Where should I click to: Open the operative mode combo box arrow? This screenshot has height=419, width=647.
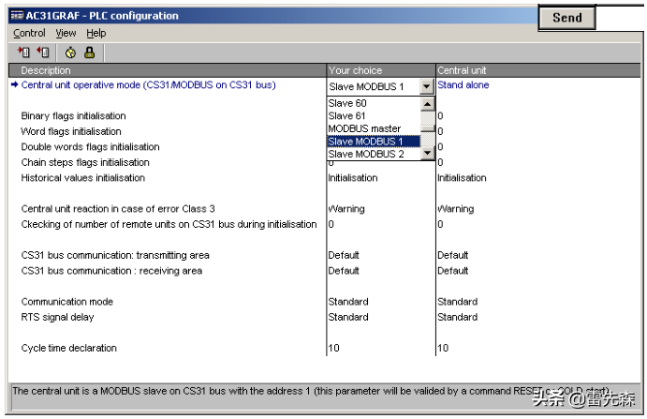(427, 86)
